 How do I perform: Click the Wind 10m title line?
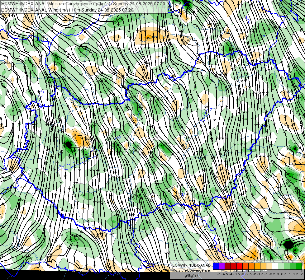(x=67, y=10)
